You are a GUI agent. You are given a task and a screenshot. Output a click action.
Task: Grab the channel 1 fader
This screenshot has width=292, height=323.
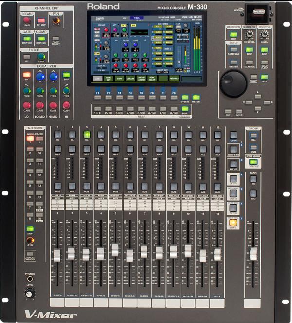click(57, 255)
